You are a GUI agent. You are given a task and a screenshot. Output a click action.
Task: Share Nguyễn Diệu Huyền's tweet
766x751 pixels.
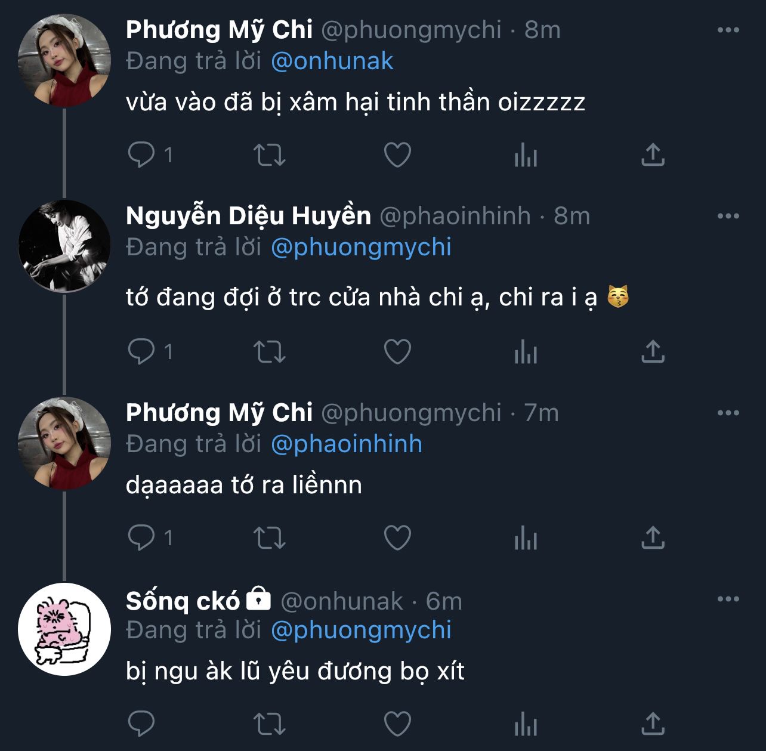click(x=653, y=351)
